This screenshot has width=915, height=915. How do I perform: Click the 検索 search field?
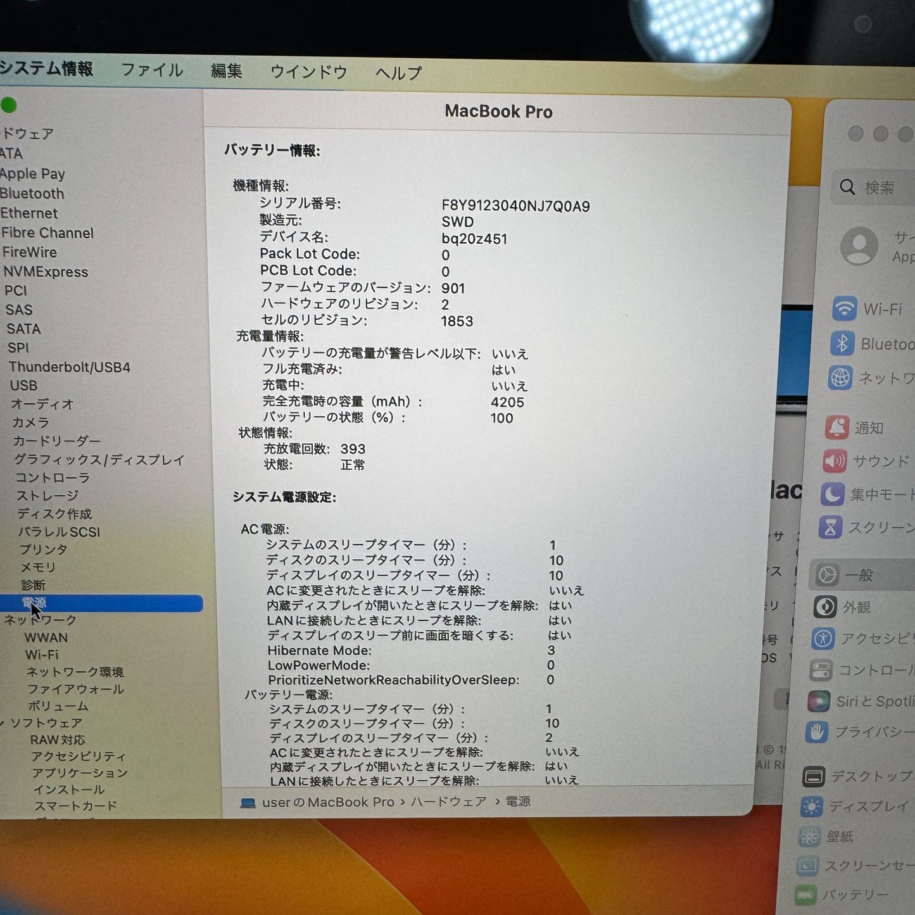(x=874, y=187)
